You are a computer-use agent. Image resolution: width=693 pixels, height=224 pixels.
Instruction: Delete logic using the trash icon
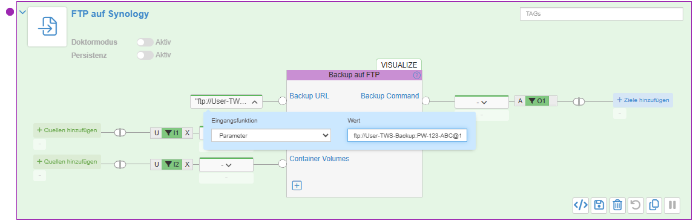pos(617,205)
